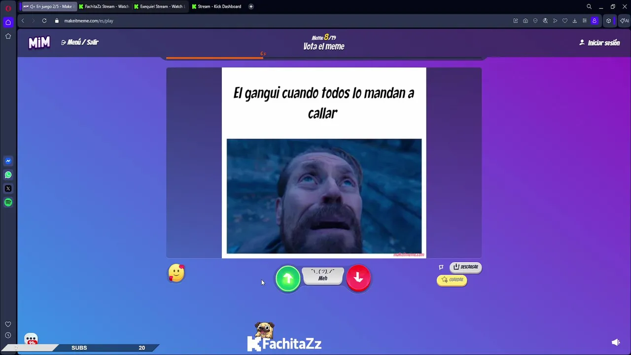Open the page translate icon
The height and width of the screenshot is (355, 631).
pyautogui.click(x=545, y=21)
